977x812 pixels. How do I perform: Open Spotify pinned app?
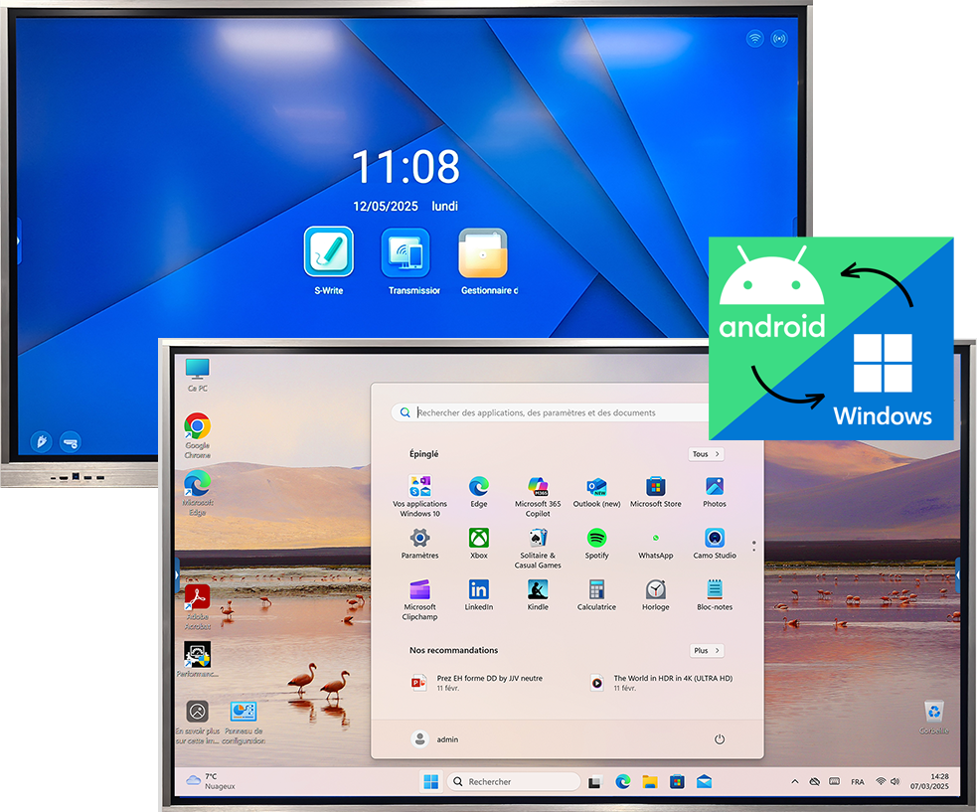pyautogui.click(x=596, y=544)
